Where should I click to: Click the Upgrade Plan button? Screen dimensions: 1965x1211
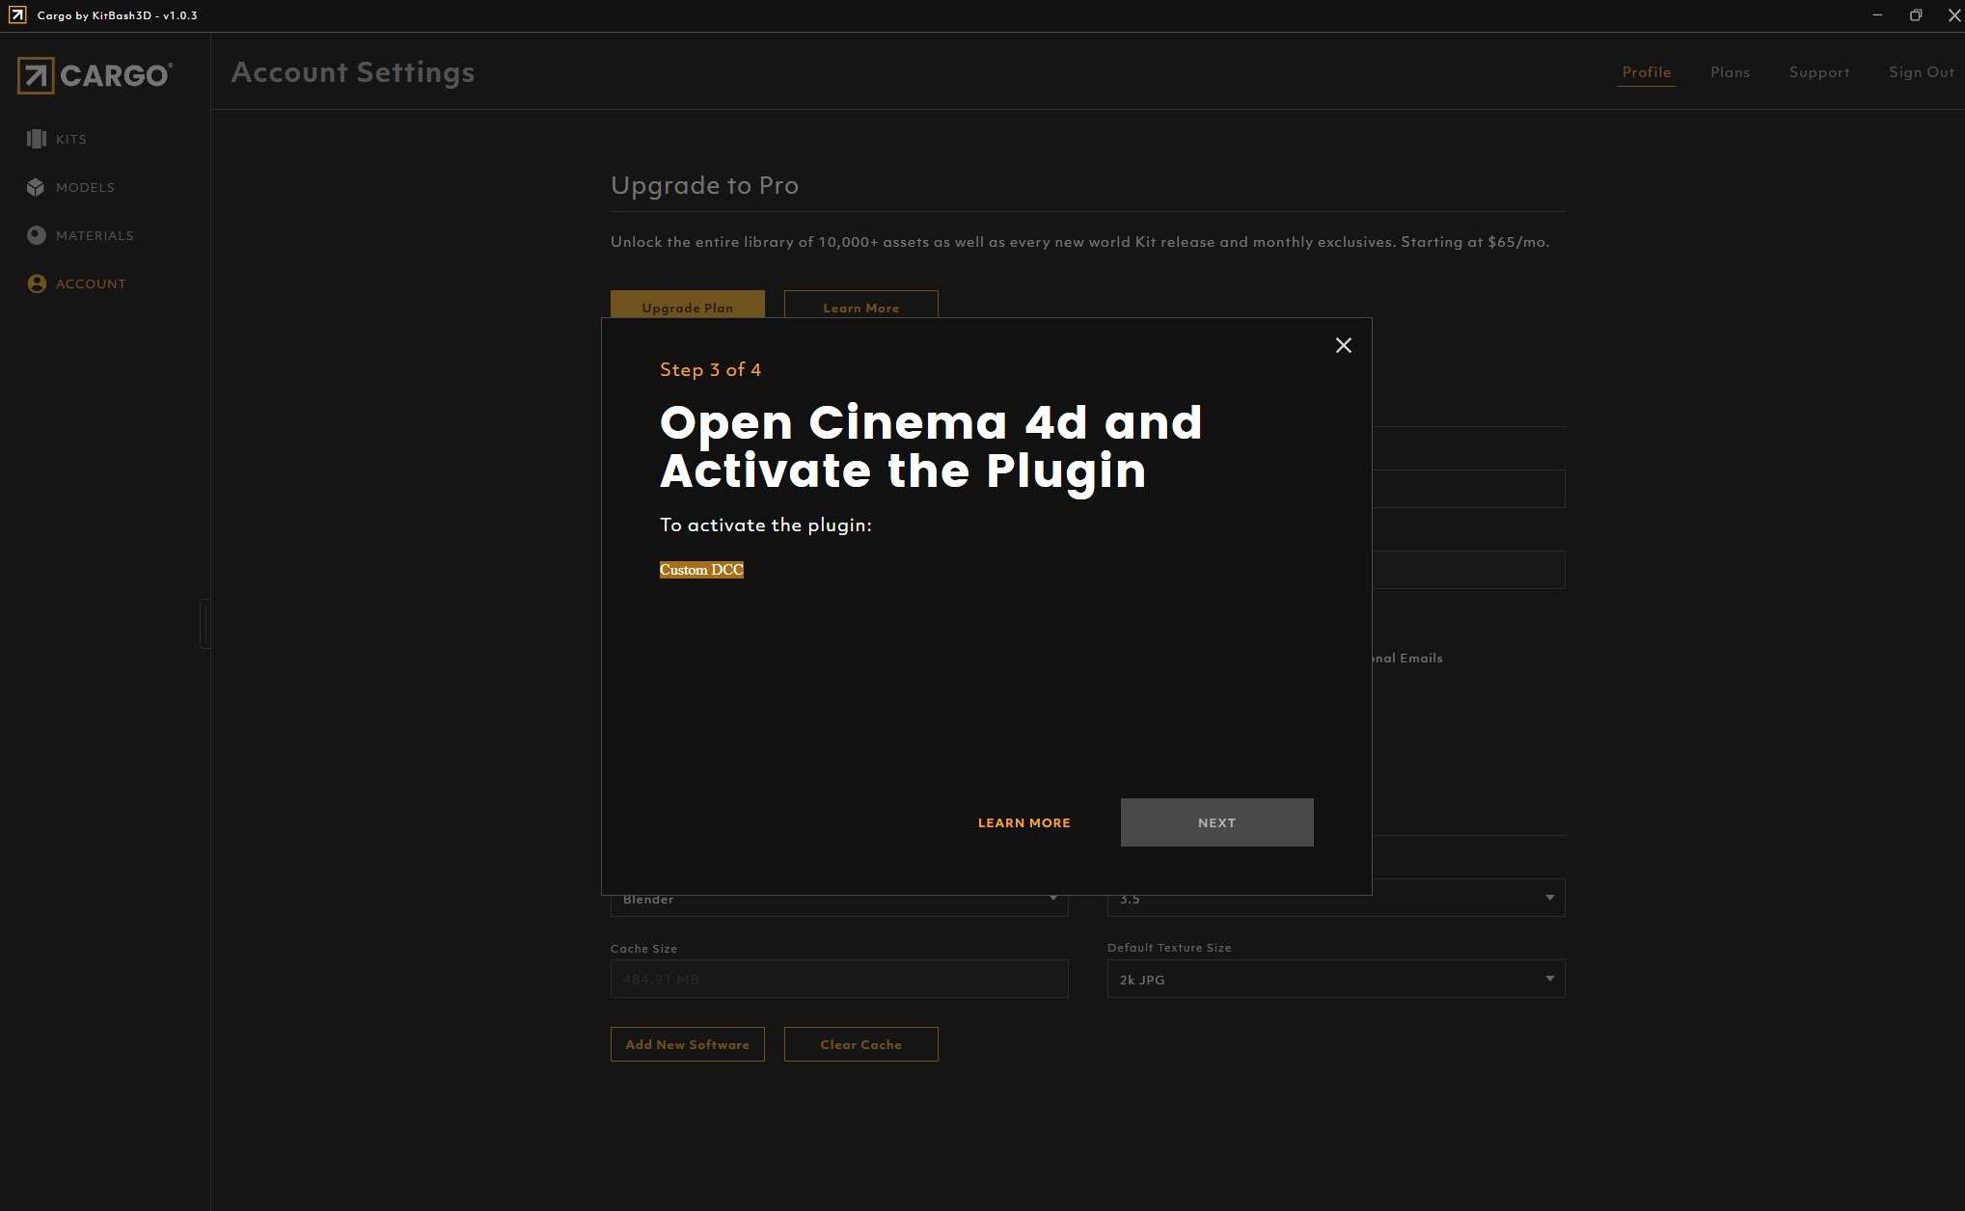687,305
